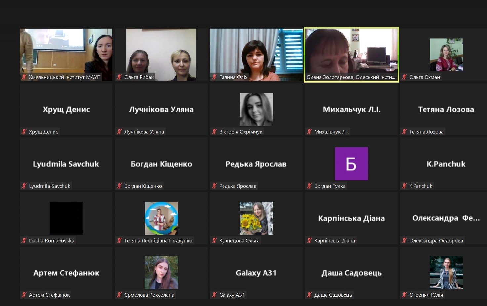Click muted microphone icon next to Хрущ Денис label
This screenshot has width=487, height=306.
[x=24, y=132]
